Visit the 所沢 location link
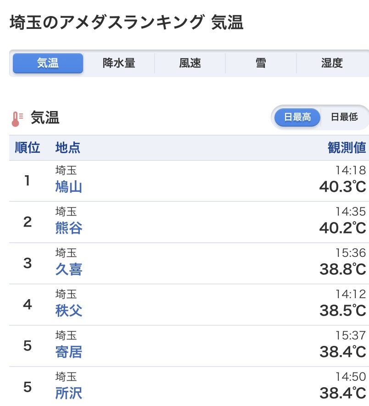The height and width of the screenshot is (406, 369). click(x=69, y=393)
